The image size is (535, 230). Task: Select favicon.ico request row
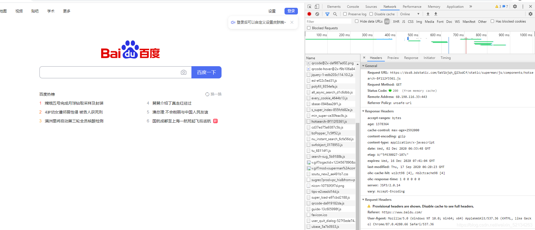(x=330, y=215)
